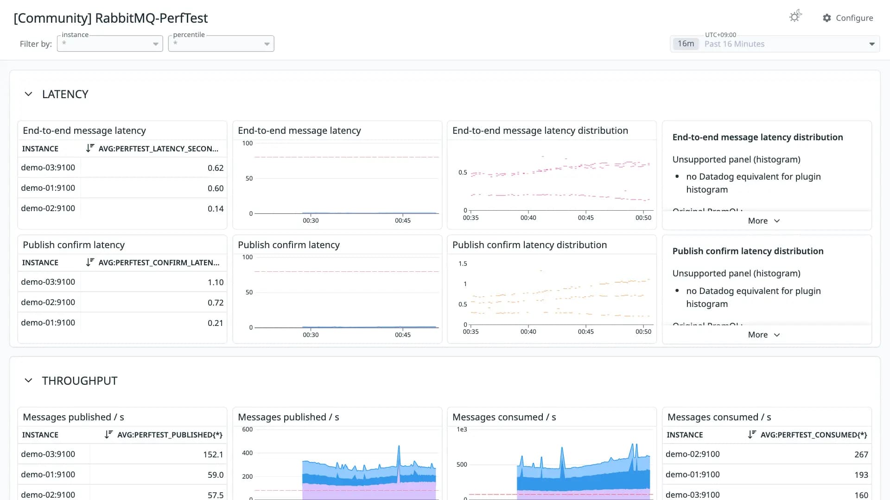Select demo-02:9100 in Publish confirm latency table

[x=48, y=302]
